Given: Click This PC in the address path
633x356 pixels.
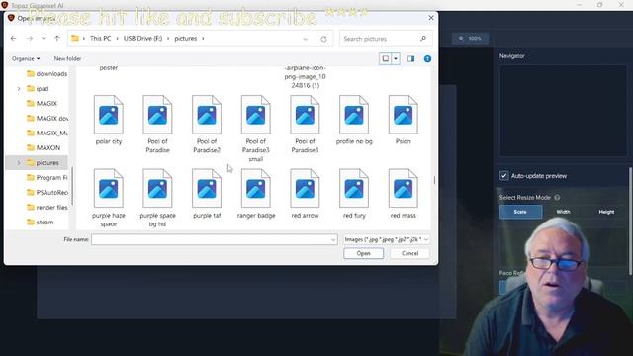Looking at the screenshot, I should (100, 39).
